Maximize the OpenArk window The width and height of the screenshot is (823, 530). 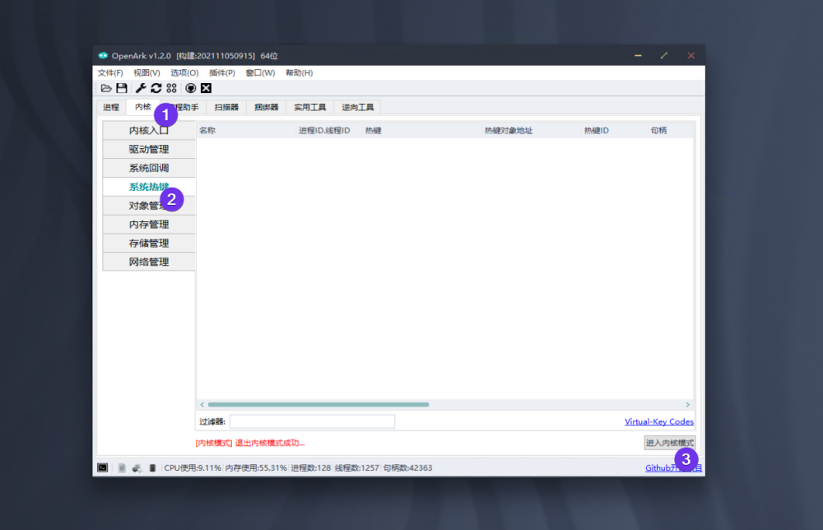tap(664, 55)
